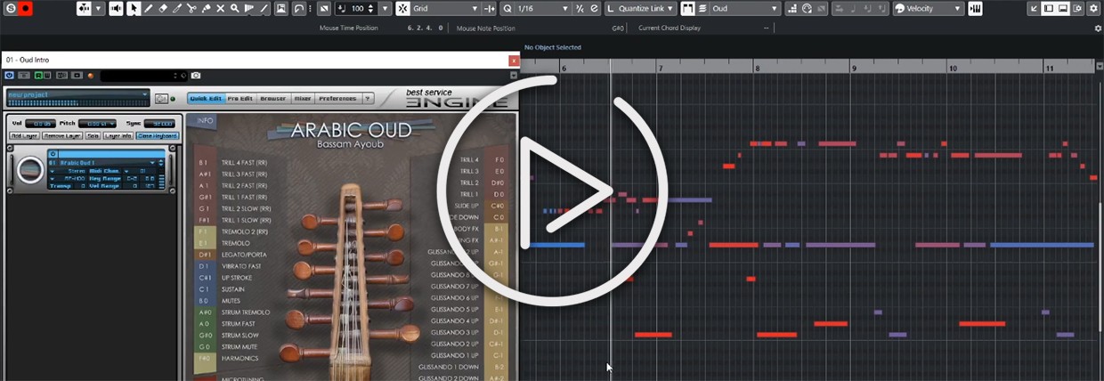
Task: Click the INFO label on Arabic Oud panel
Action: tap(205, 120)
